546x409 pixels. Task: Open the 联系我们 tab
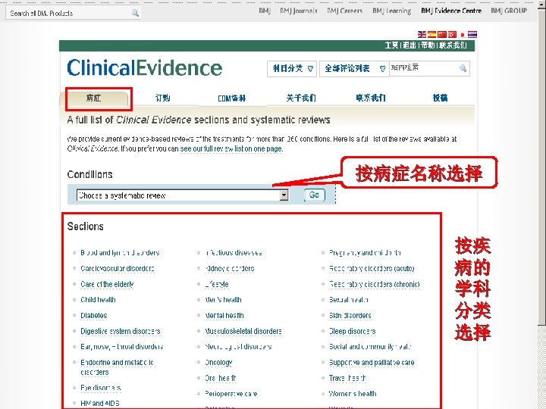point(371,98)
